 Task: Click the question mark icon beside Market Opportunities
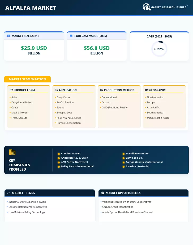click(102, 193)
